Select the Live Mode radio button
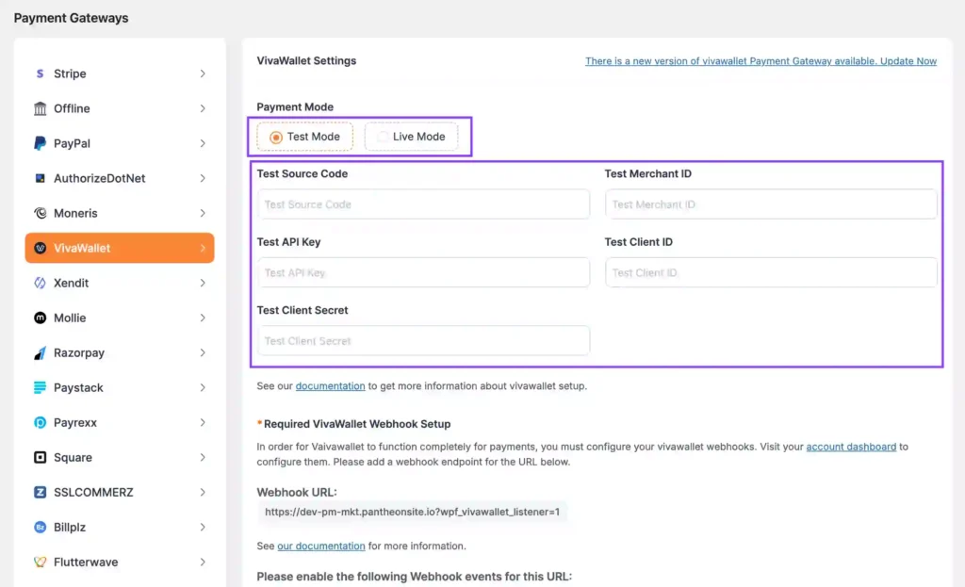The image size is (965, 587). [383, 137]
